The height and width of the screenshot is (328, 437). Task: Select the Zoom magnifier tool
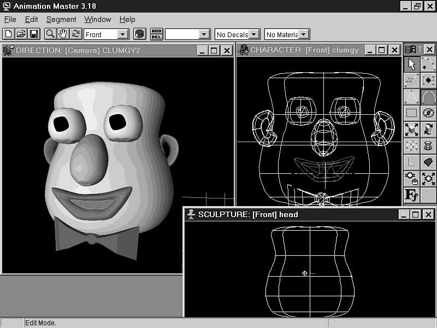[50, 34]
